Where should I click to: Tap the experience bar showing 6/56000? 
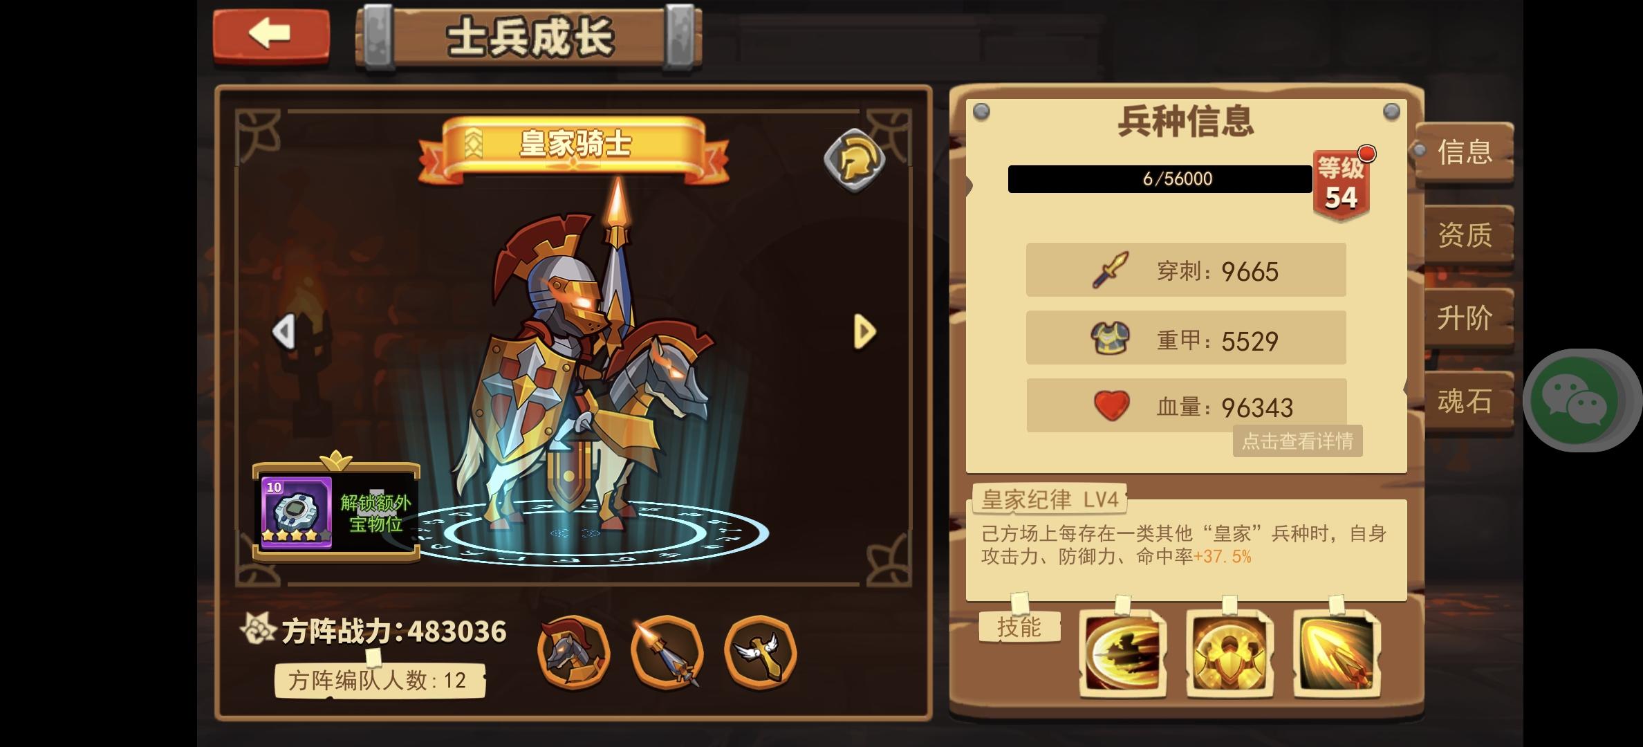1160,179
